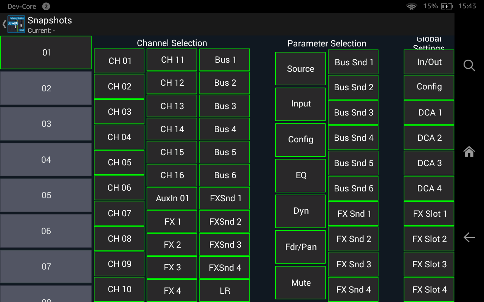This screenshot has width=484, height=302.
Task: Toggle FX 3 channel selection
Action: pyautogui.click(x=172, y=268)
